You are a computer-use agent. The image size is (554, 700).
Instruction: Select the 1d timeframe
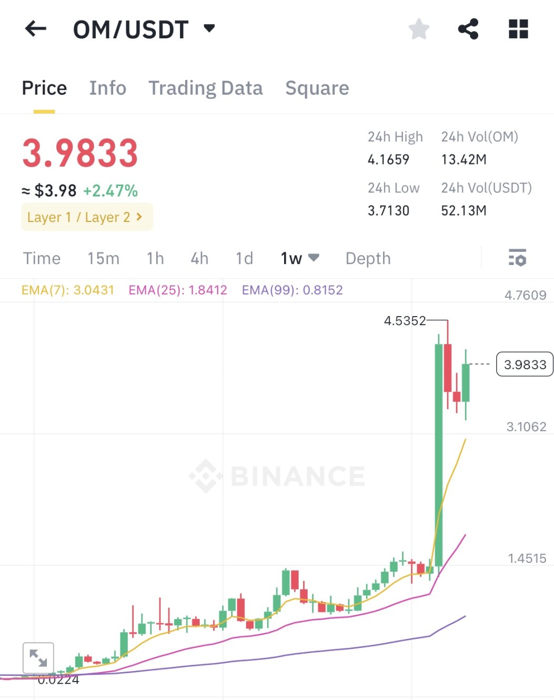tap(244, 258)
